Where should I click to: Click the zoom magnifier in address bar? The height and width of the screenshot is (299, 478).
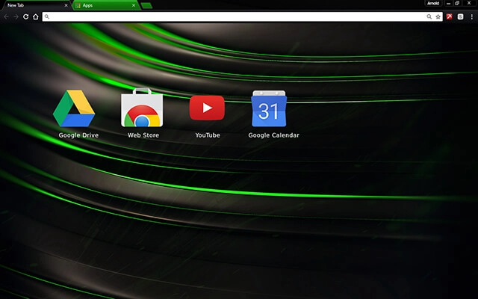429,16
